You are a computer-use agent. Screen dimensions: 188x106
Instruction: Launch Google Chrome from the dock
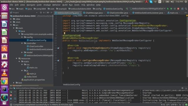4,81
